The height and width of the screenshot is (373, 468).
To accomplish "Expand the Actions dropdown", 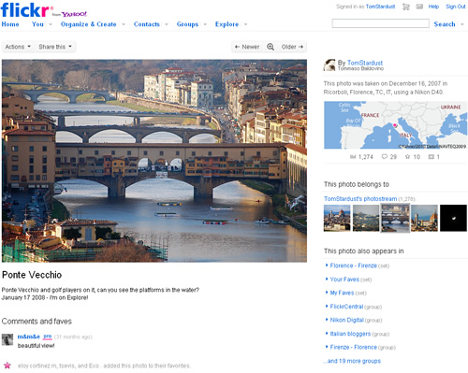I will click(18, 47).
